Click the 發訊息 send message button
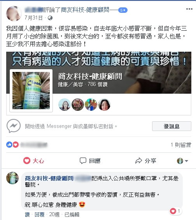196x220 pixels. point(171,126)
